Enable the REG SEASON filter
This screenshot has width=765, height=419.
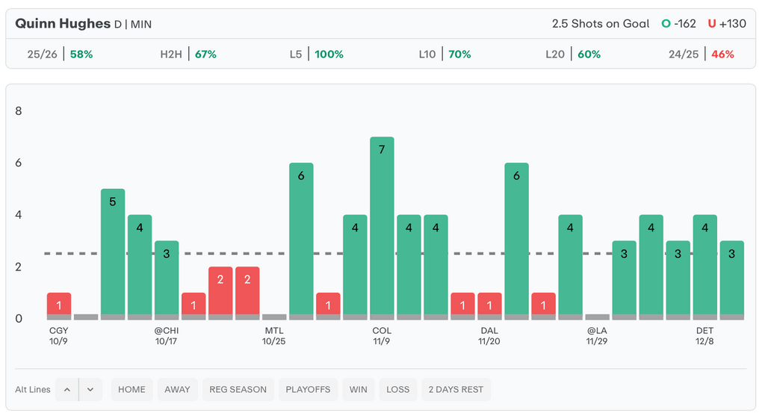coord(238,389)
